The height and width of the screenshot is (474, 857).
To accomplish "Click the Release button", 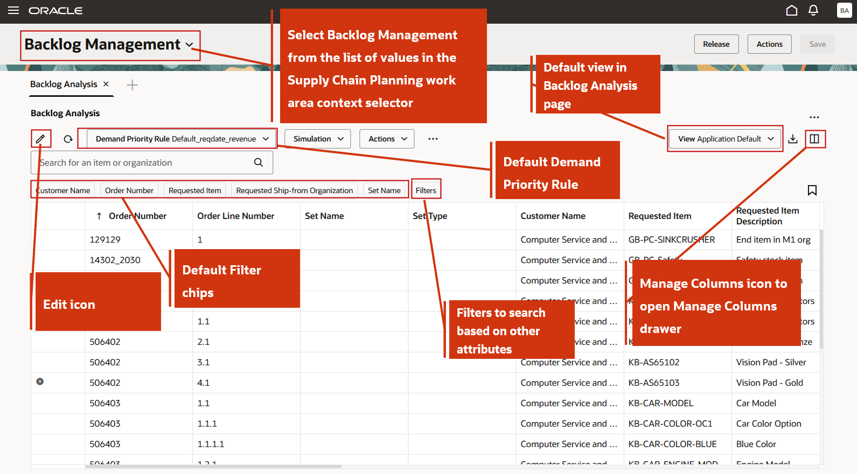I will tap(716, 44).
